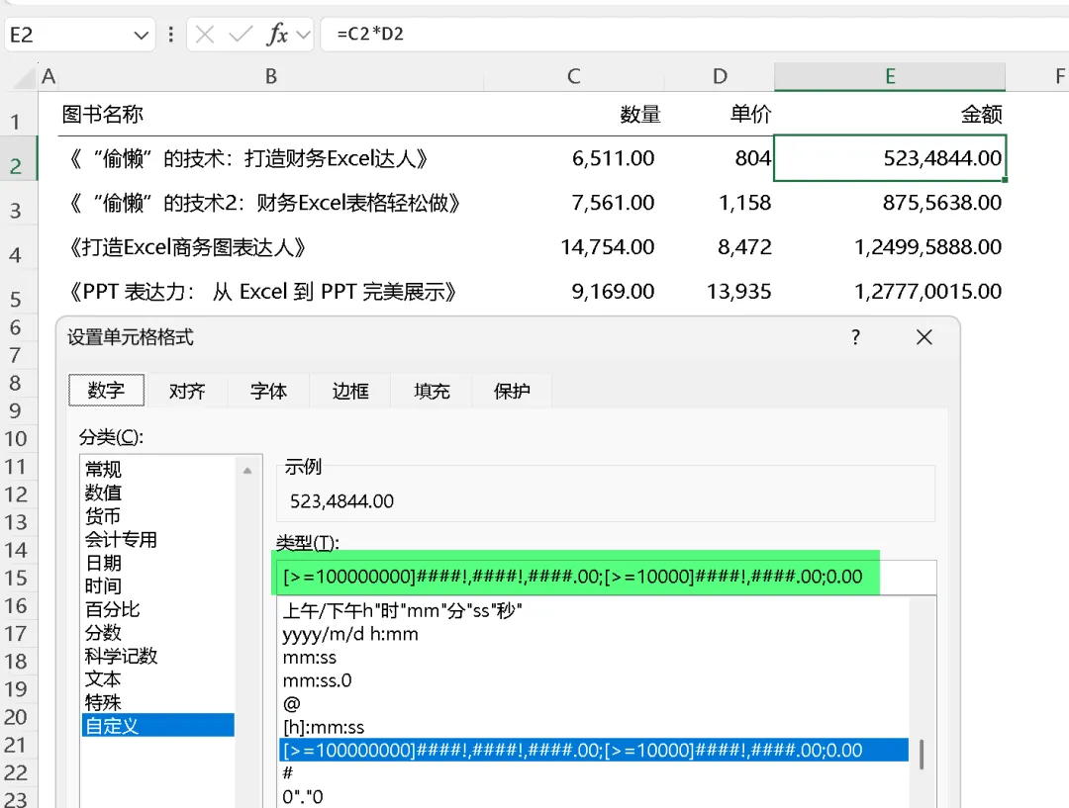
Task: Select the 上午/下午h"时"mm"分"ss"秒" format
Action: (594, 610)
